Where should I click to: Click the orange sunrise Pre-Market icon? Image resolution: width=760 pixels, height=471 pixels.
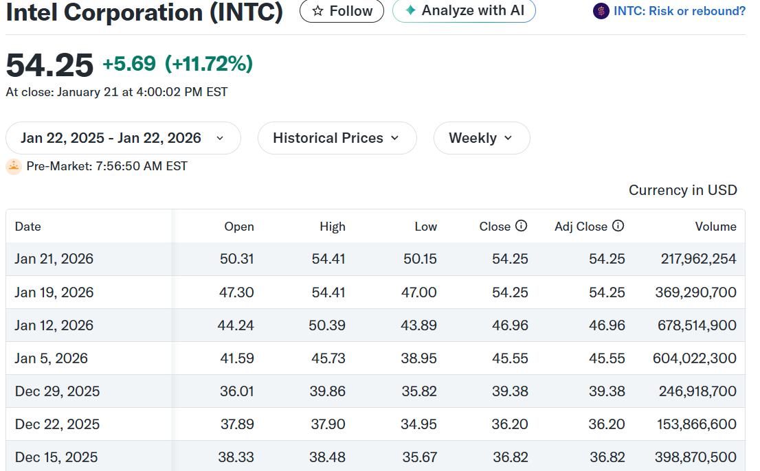14,167
